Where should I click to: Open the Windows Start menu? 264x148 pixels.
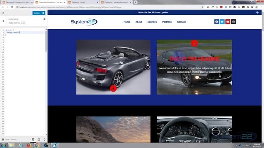pos(3,145)
